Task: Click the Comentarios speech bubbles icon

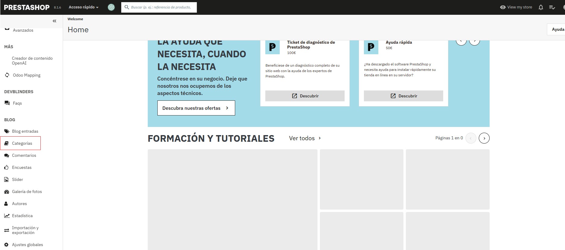Action: 7,155
